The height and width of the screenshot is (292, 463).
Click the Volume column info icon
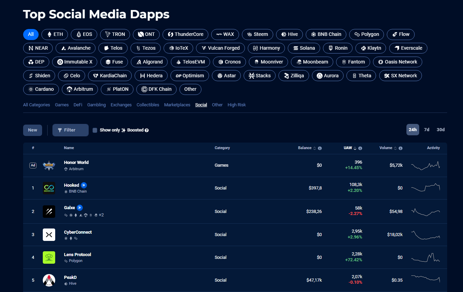point(401,148)
